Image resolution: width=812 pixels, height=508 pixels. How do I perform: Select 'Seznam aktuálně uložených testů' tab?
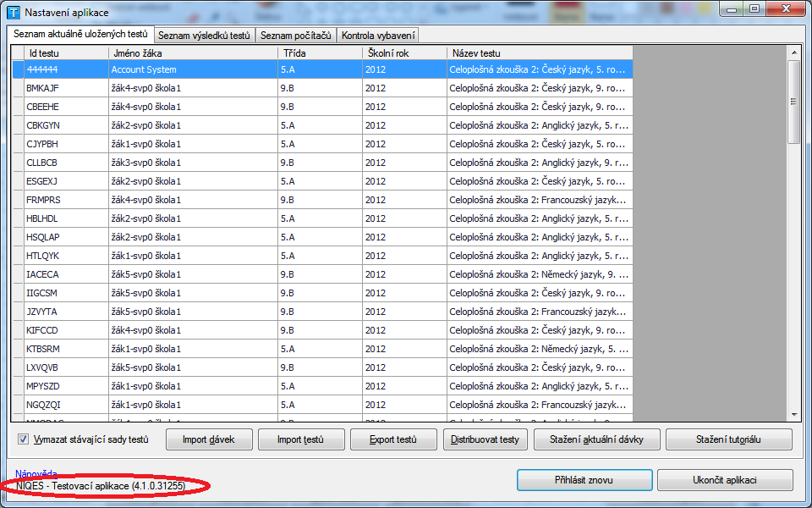(x=81, y=34)
